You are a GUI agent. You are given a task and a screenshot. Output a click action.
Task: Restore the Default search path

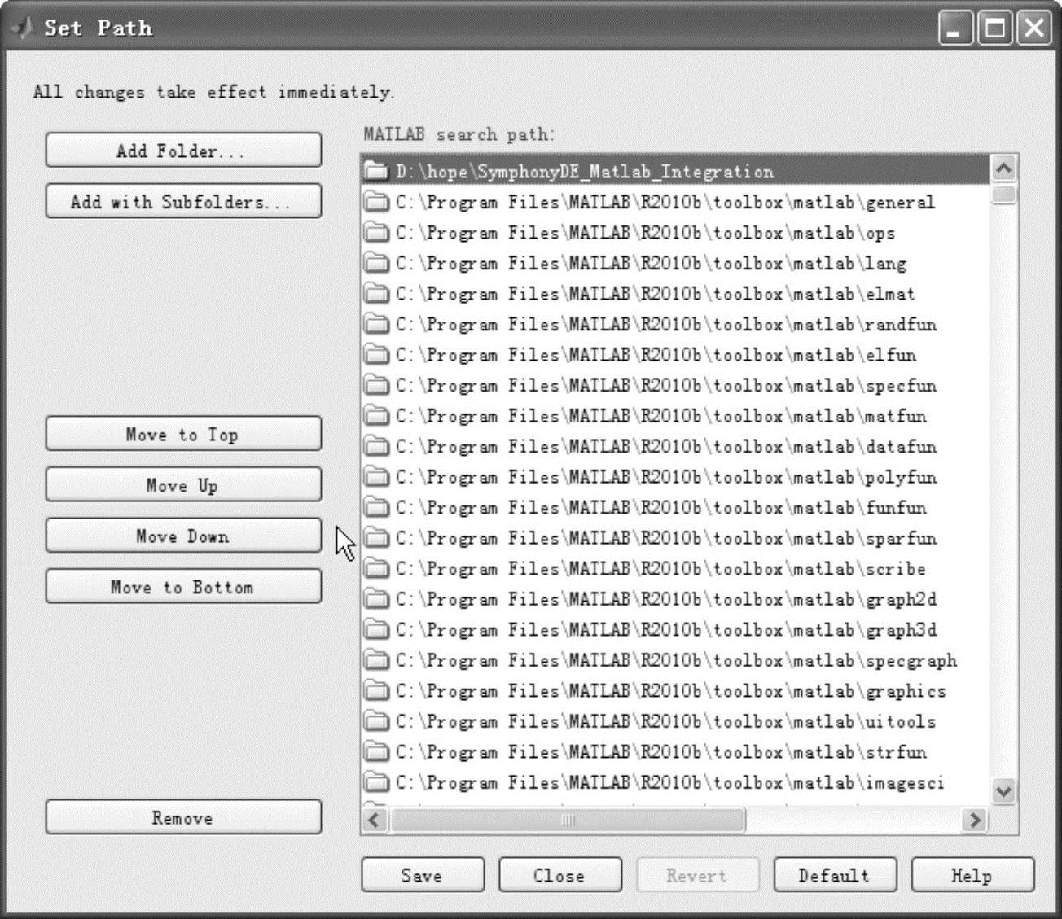point(834,875)
